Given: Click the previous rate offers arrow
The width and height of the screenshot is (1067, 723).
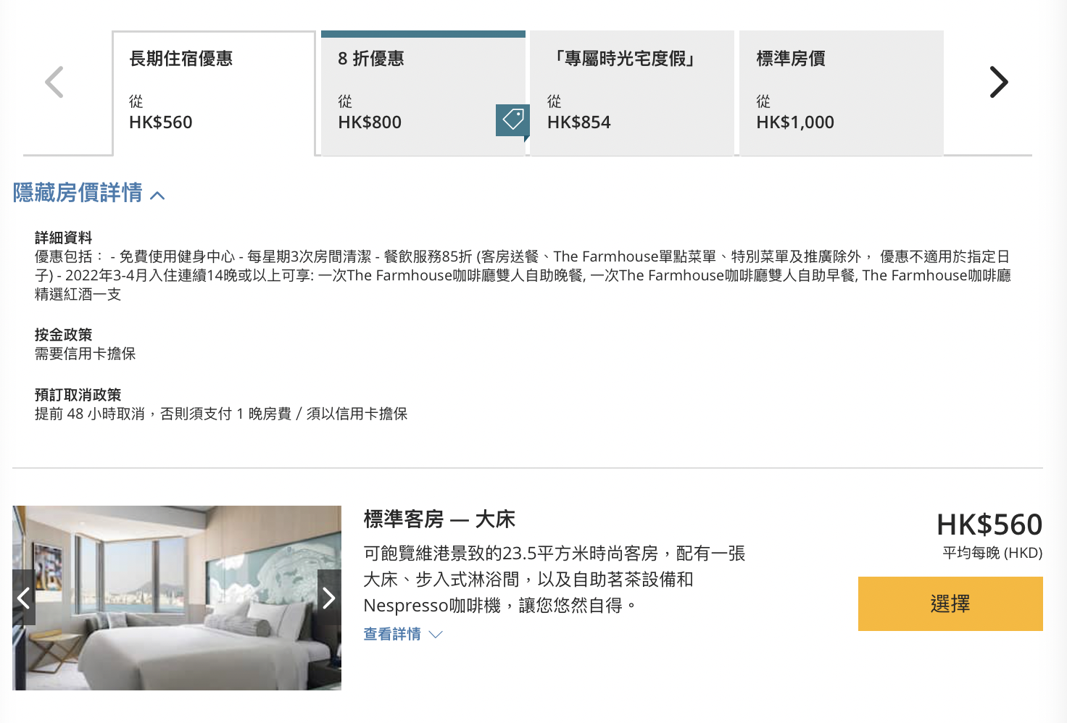Looking at the screenshot, I should tap(54, 82).
